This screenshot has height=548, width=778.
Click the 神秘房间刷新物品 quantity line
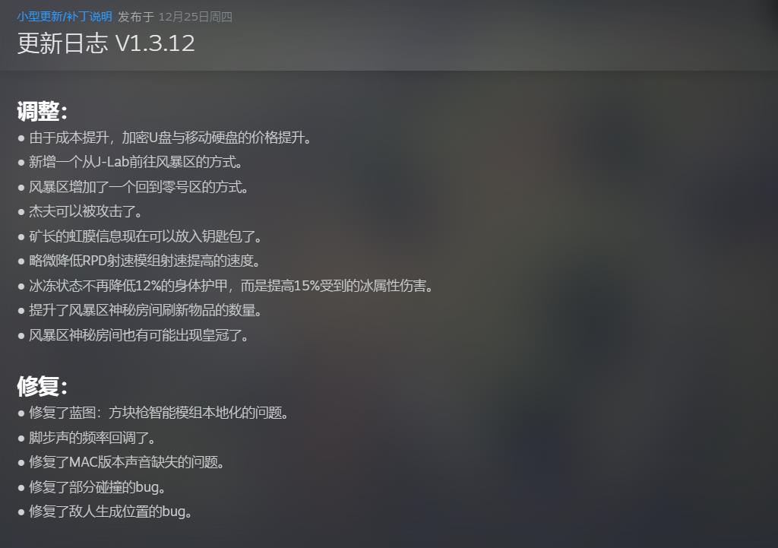(x=145, y=310)
